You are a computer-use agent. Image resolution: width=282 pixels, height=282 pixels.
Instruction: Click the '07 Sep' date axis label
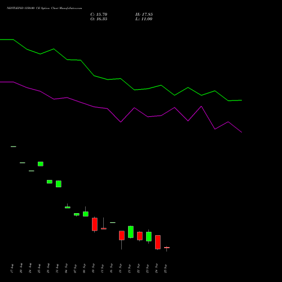click(x=76, y=268)
